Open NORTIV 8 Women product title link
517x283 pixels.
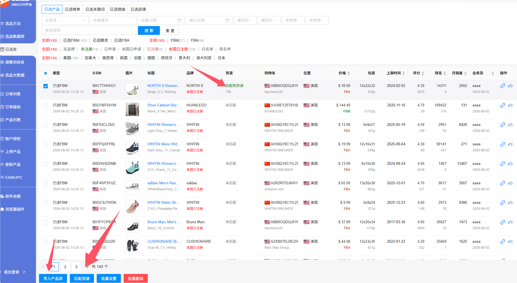[164, 86]
